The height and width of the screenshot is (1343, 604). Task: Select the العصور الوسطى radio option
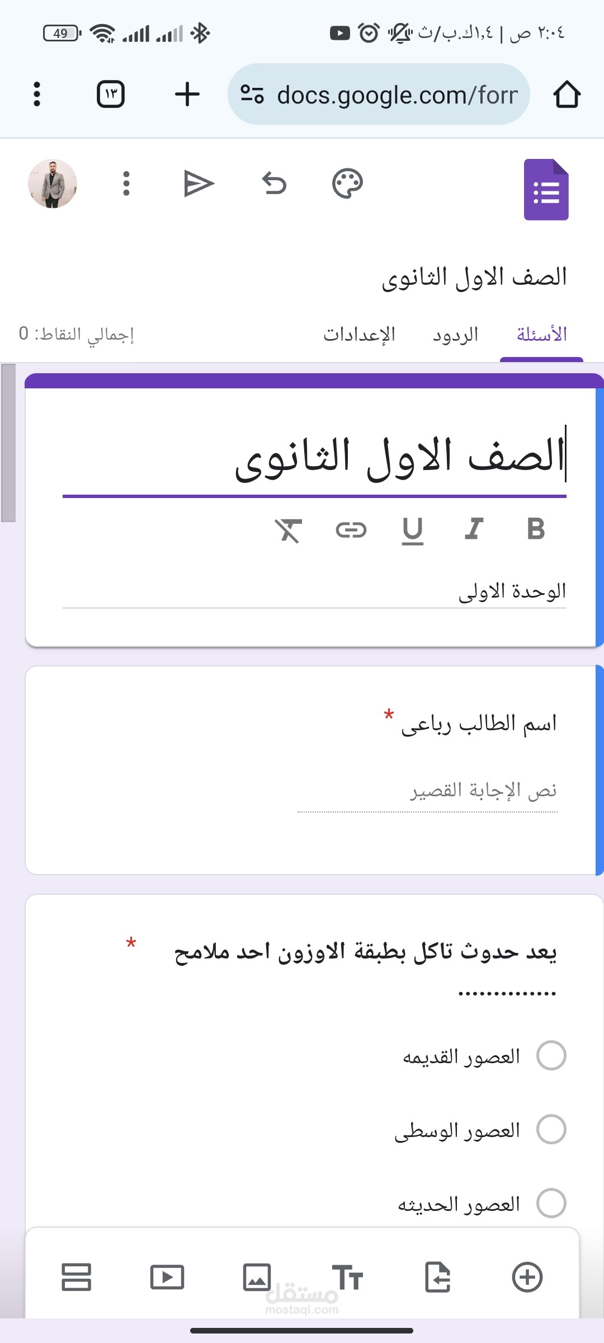pos(551,1129)
